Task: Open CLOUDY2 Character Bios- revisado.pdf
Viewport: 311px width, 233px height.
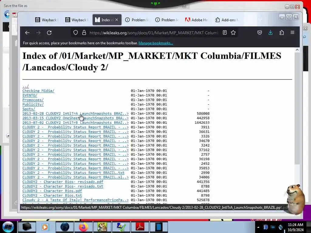Action: tap(63, 182)
